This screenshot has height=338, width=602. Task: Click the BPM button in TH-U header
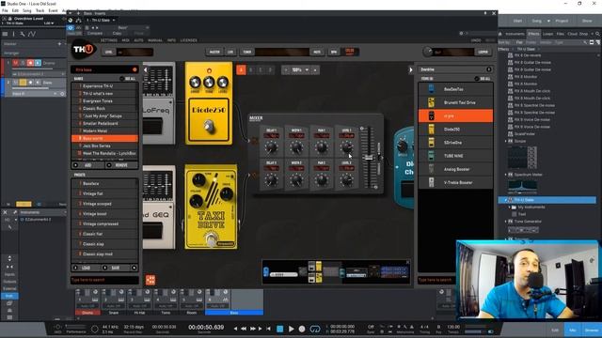pos(334,52)
